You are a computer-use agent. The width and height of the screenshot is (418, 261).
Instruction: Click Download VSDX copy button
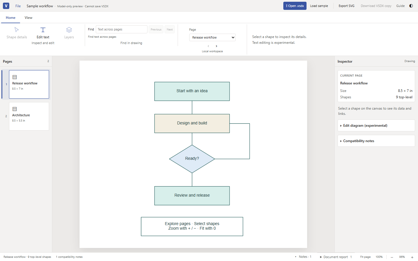click(376, 6)
